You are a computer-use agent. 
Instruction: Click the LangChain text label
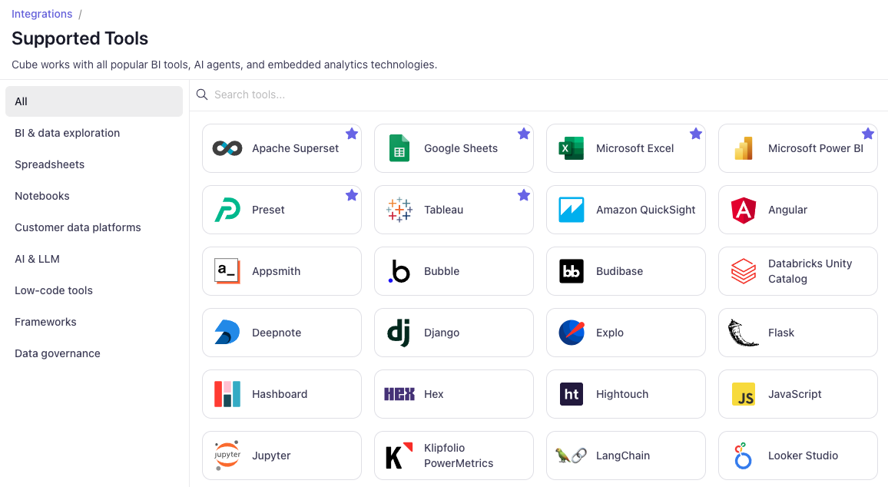pos(623,456)
